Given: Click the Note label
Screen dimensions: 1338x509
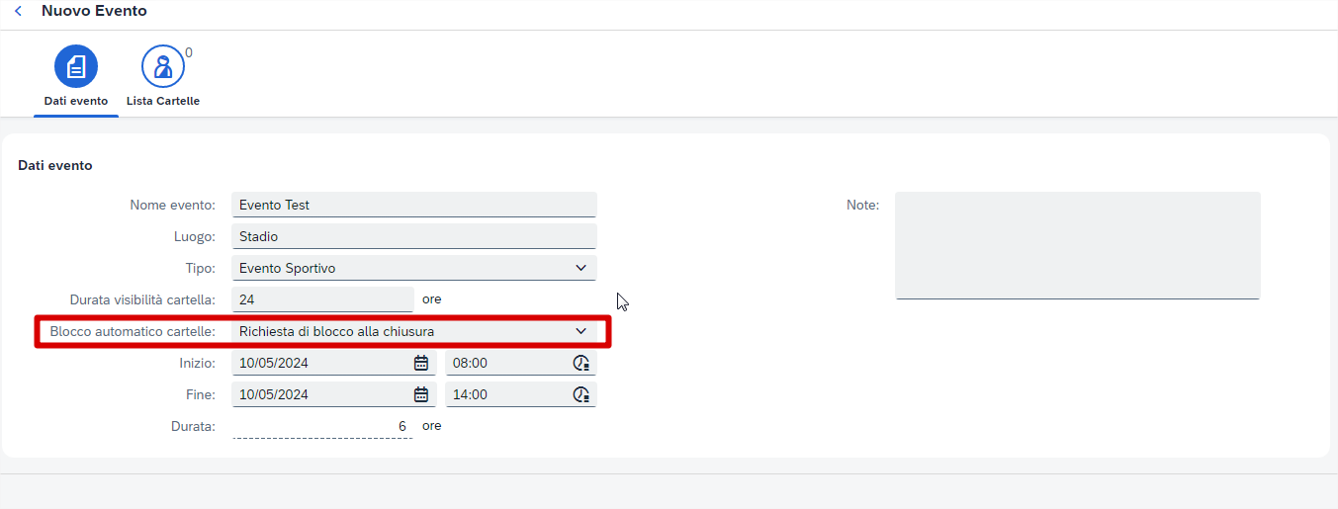Looking at the screenshot, I should [x=862, y=205].
